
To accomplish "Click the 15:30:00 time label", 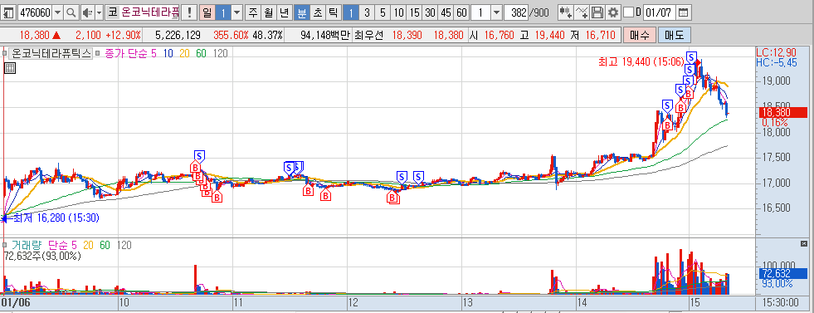I will (x=782, y=301).
